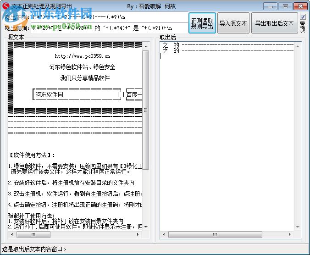Click the 破解补丁使用方法 line

click(x=32, y=216)
